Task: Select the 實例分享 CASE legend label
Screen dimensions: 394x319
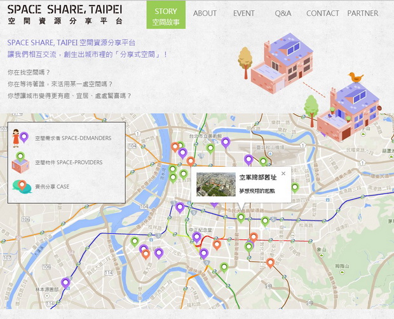Action: [x=52, y=187]
